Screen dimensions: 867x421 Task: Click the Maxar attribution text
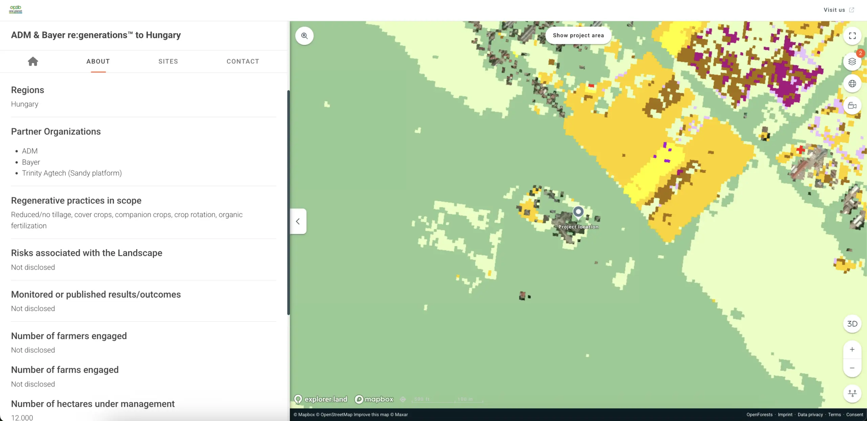point(399,415)
